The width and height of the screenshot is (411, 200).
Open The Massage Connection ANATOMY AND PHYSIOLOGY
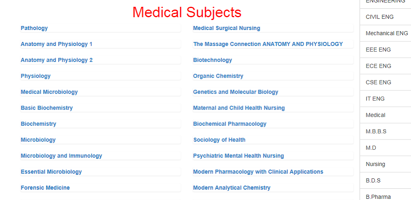[x=268, y=44]
